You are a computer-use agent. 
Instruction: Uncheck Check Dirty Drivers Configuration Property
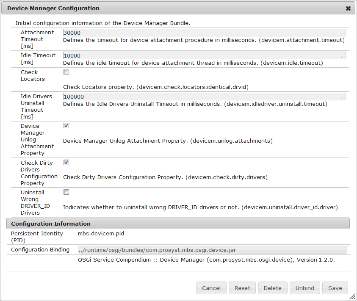66,163
